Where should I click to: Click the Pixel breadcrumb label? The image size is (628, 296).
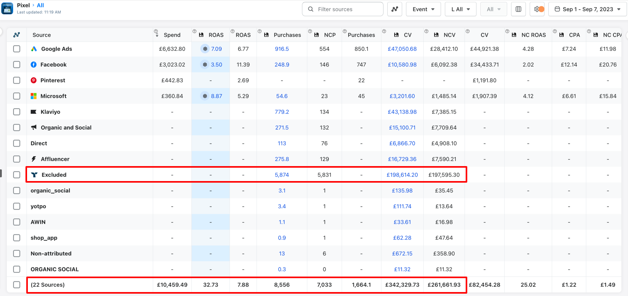click(x=23, y=5)
